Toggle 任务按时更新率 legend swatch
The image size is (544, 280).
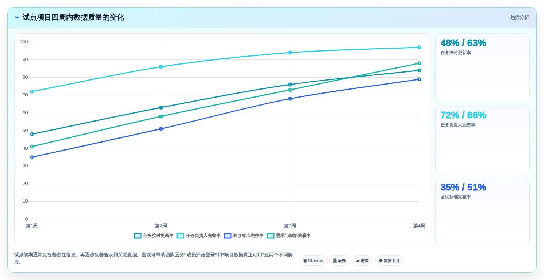(x=138, y=236)
